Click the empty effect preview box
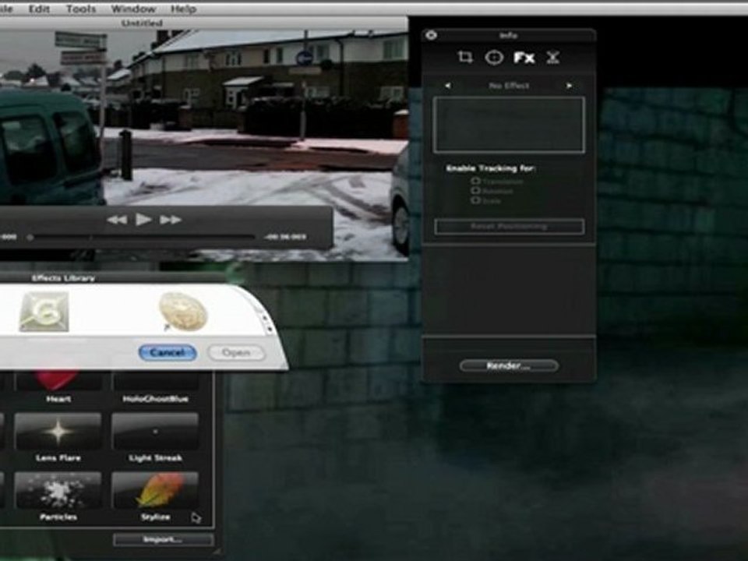This screenshot has width=748, height=561. pyautogui.click(x=509, y=125)
